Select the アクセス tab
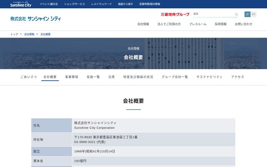 (x=237, y=77)
